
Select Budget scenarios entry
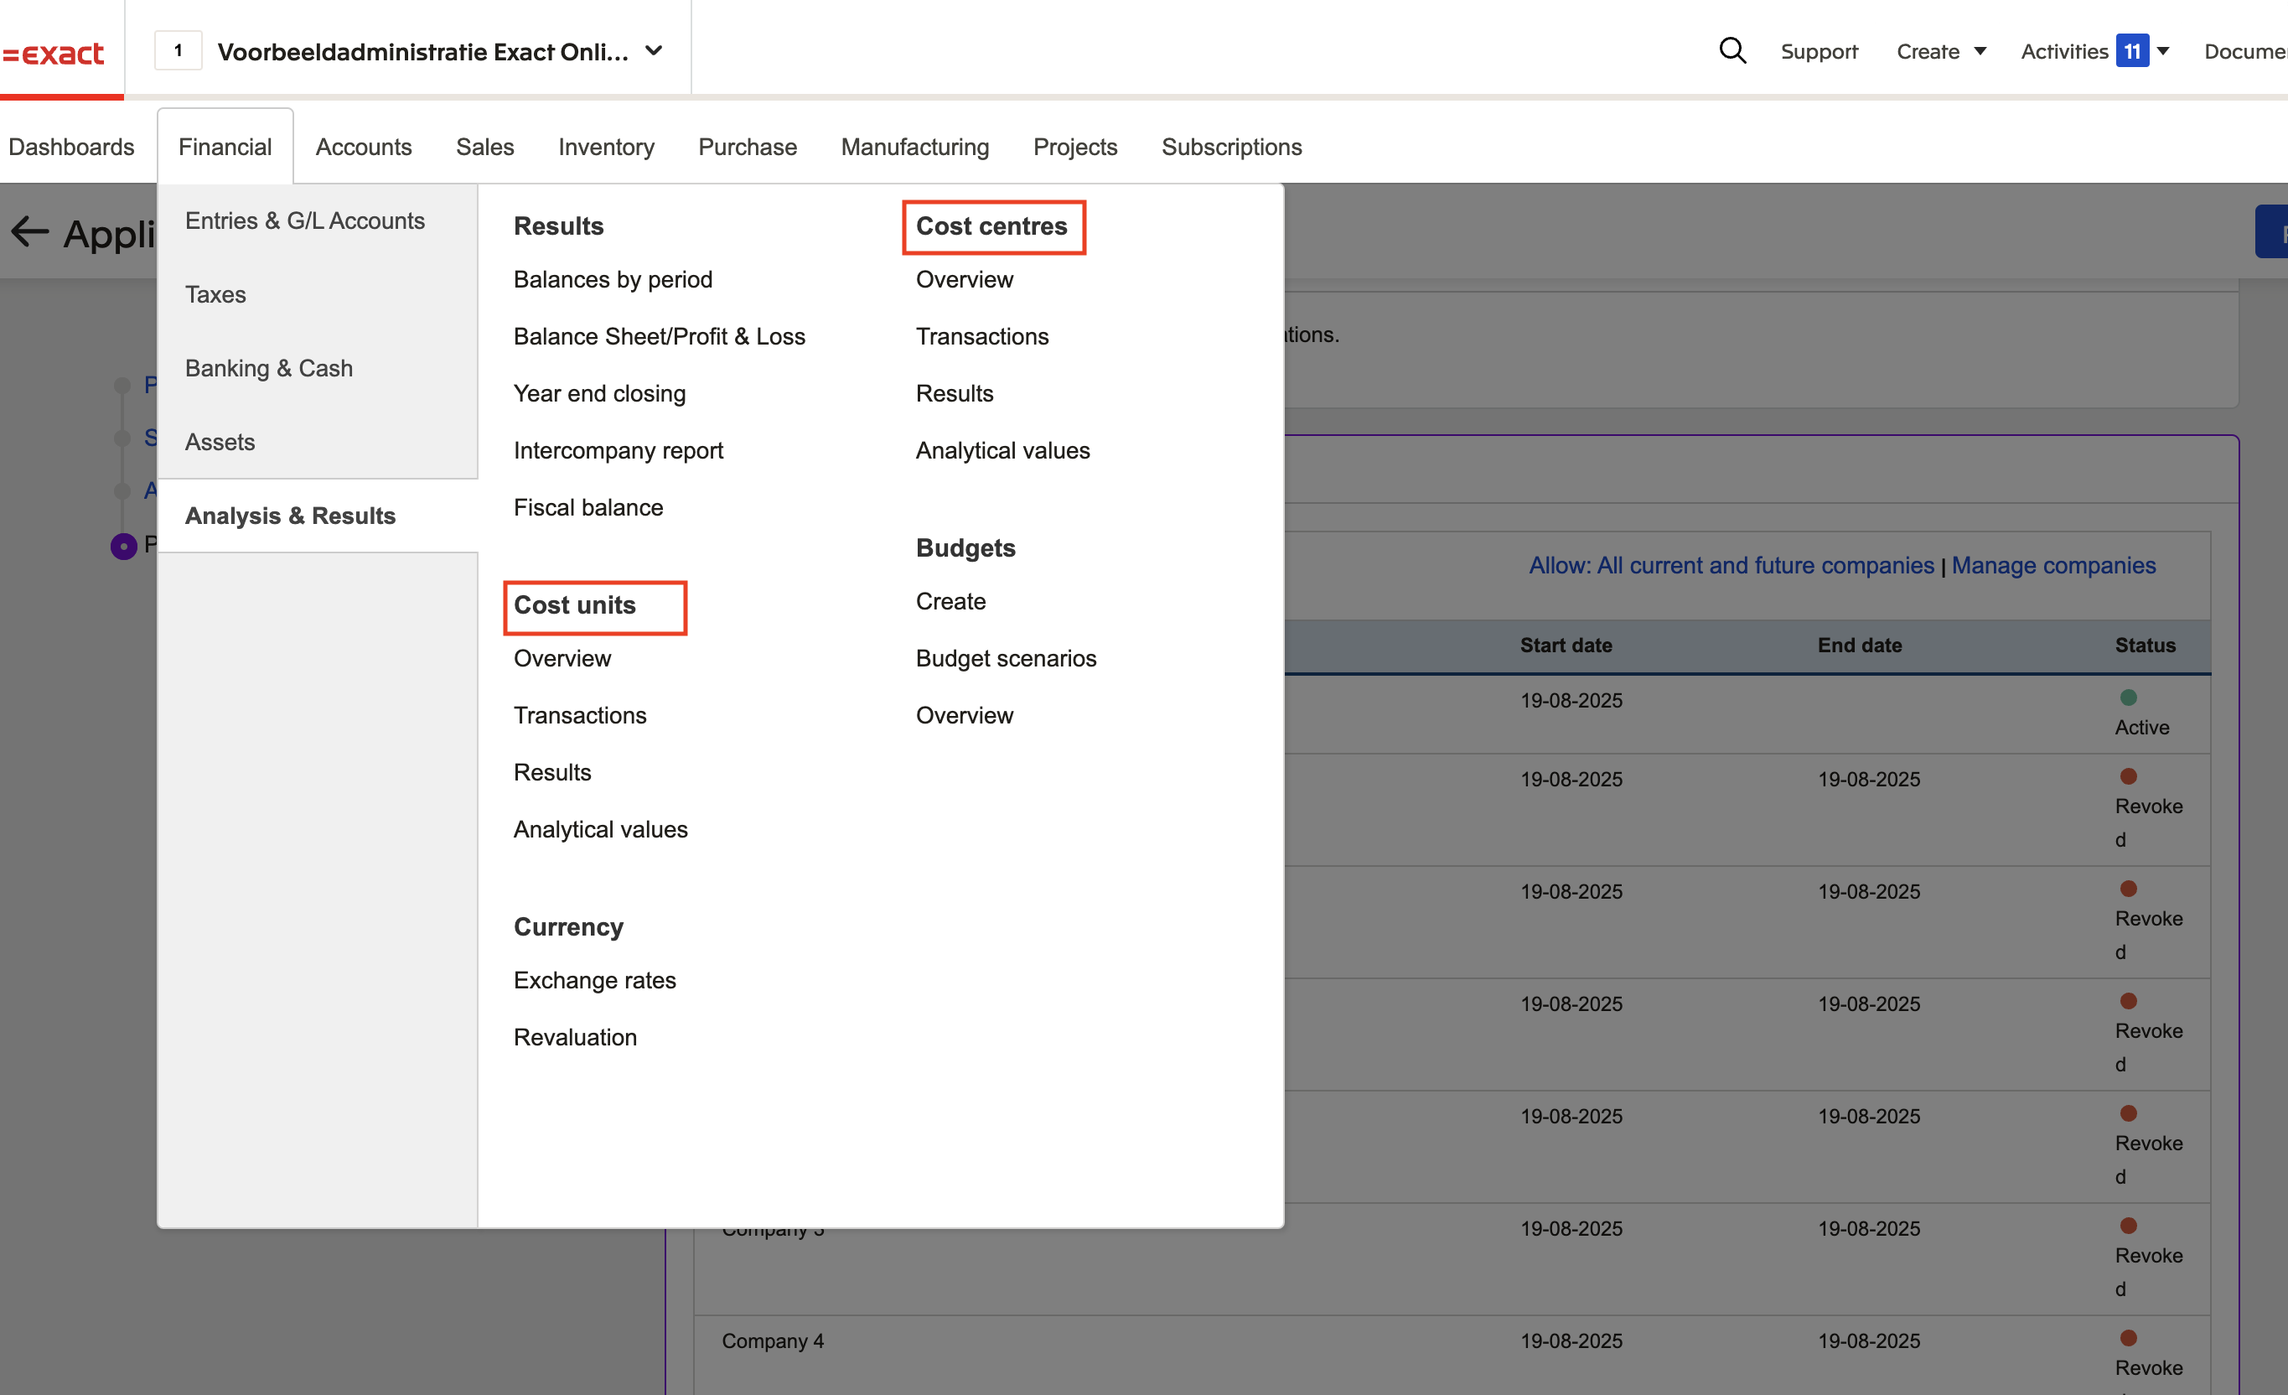1006,657
